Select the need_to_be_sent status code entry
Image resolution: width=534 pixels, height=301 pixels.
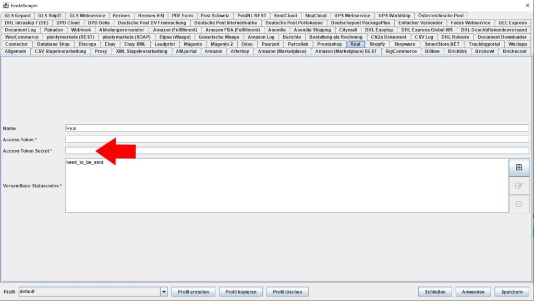coord(85,162)
